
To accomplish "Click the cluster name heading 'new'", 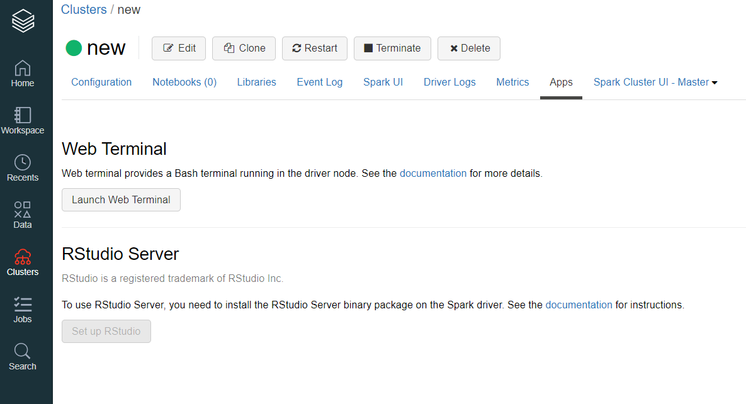I will (x=106, y=48).
